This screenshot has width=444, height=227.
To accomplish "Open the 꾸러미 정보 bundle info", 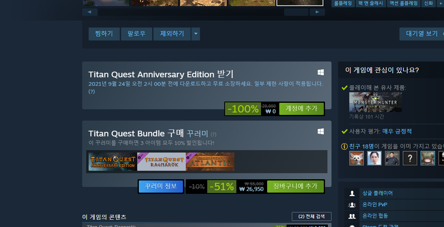I will [x=161, y=186].
